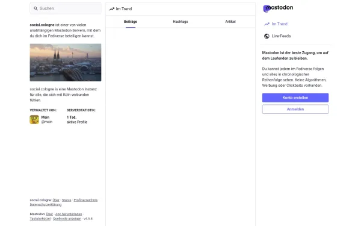Switch to the Artikel tab
The height and width of the screenshot is (226, 361).
230,22
